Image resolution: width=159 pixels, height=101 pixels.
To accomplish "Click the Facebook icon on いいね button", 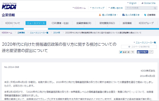I will [x=138, y=52].
